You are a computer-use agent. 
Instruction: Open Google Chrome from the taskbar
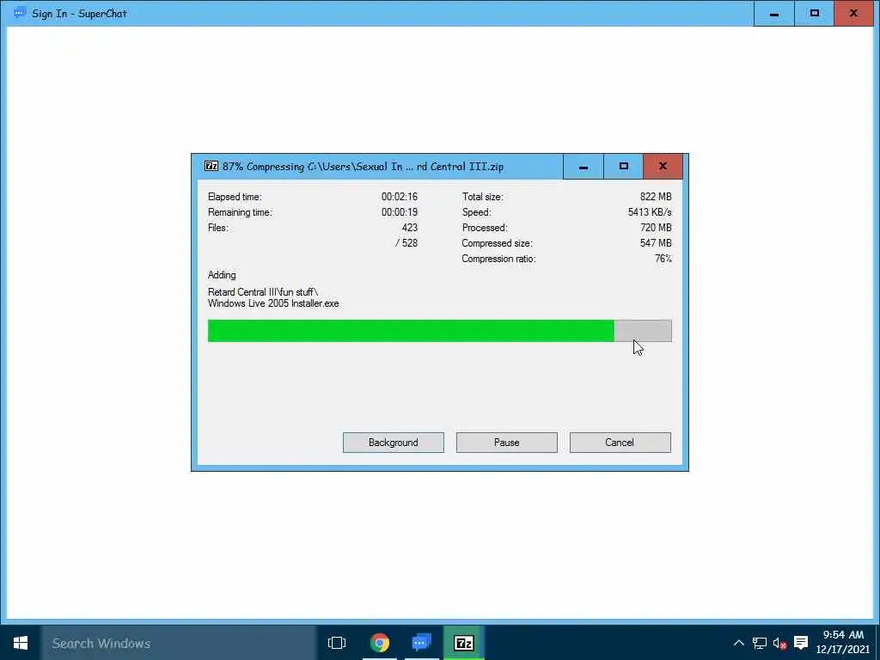pyautogui.click(x=380, y=643)
